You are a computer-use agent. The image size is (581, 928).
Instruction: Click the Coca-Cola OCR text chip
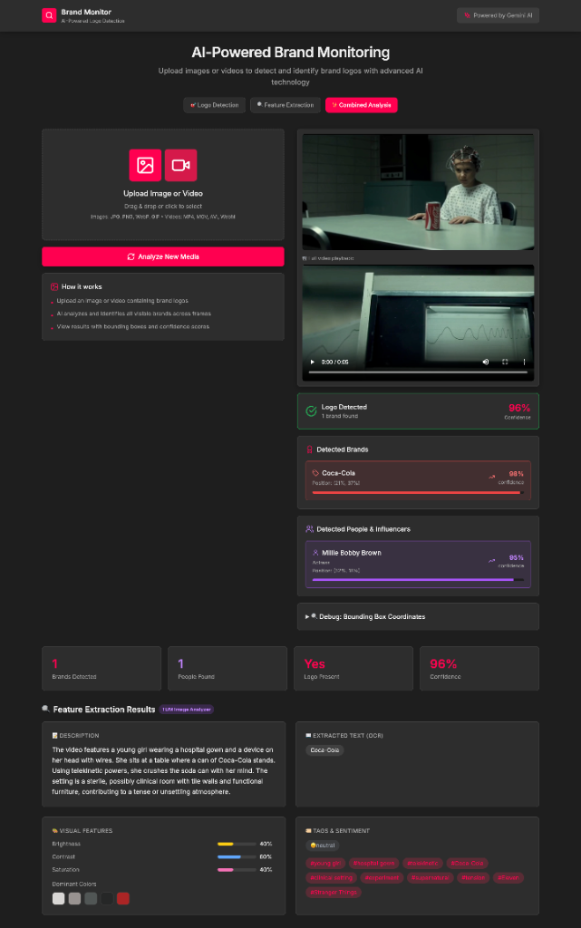click(x=324, y=749)
